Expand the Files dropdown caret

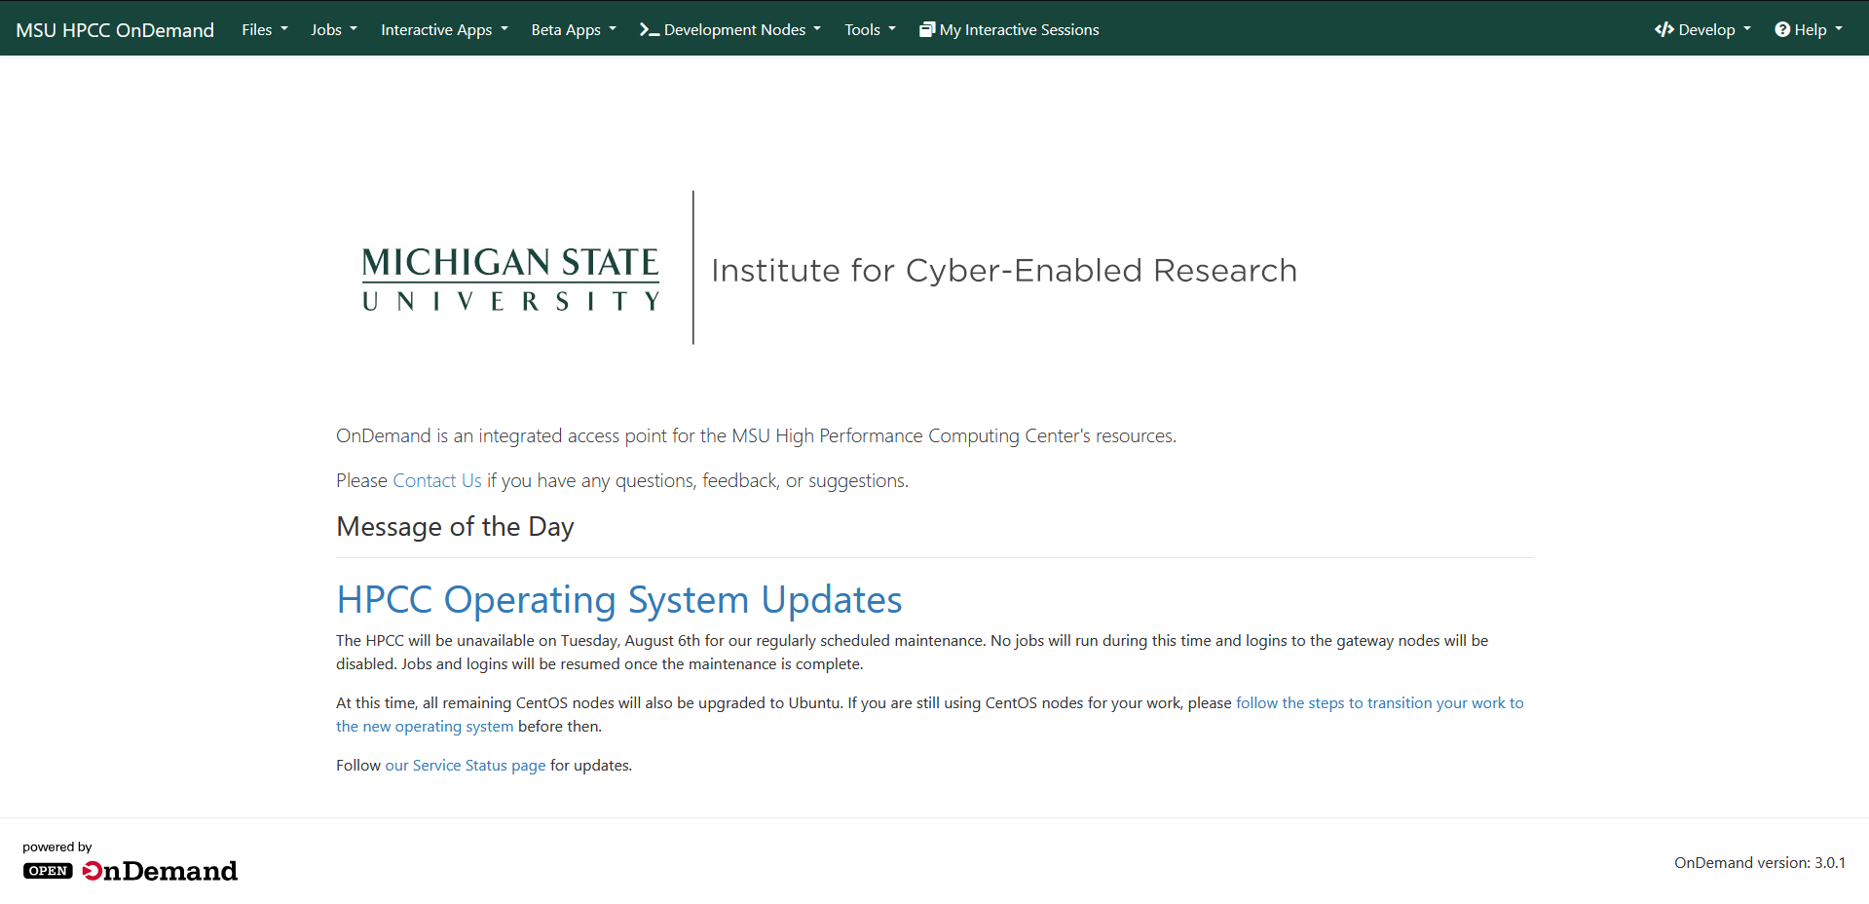tap(284, 29)
